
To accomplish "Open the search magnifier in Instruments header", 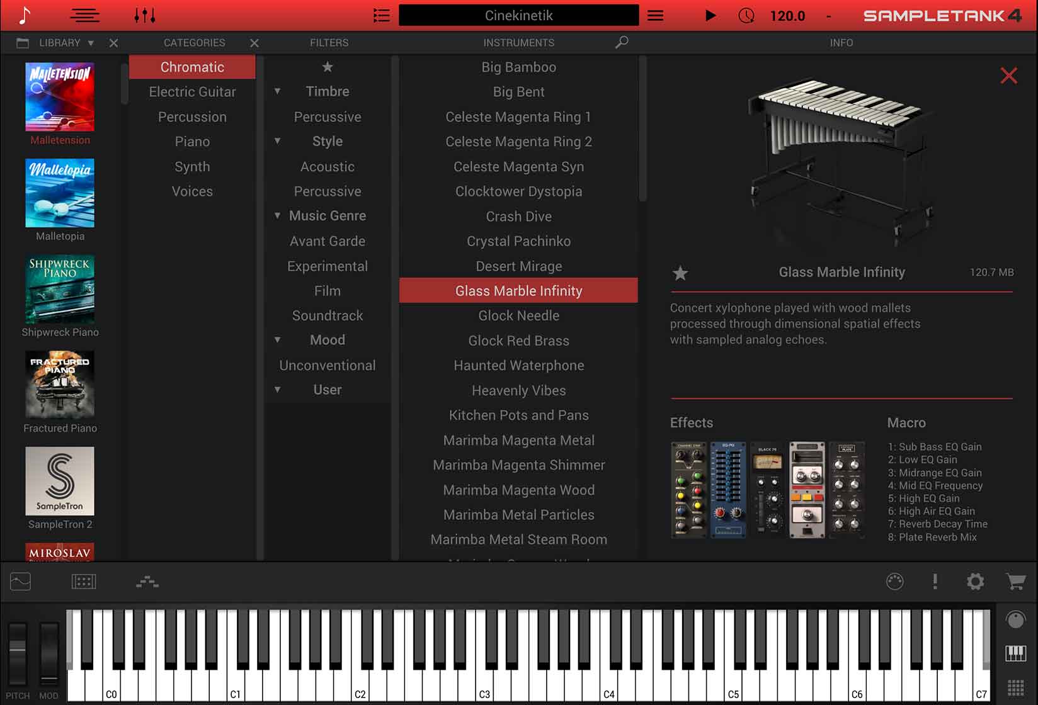I will pos(622,42).
